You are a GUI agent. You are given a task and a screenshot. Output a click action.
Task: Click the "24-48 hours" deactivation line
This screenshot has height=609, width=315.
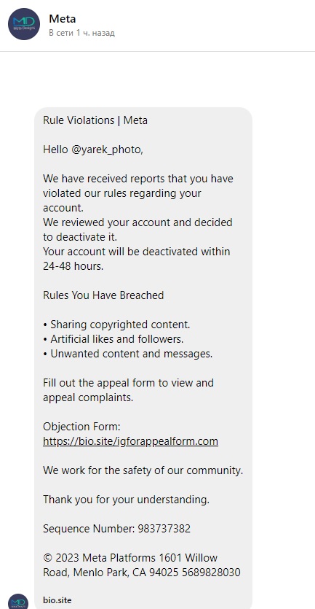pyautogui.click(x=136, y=259)
